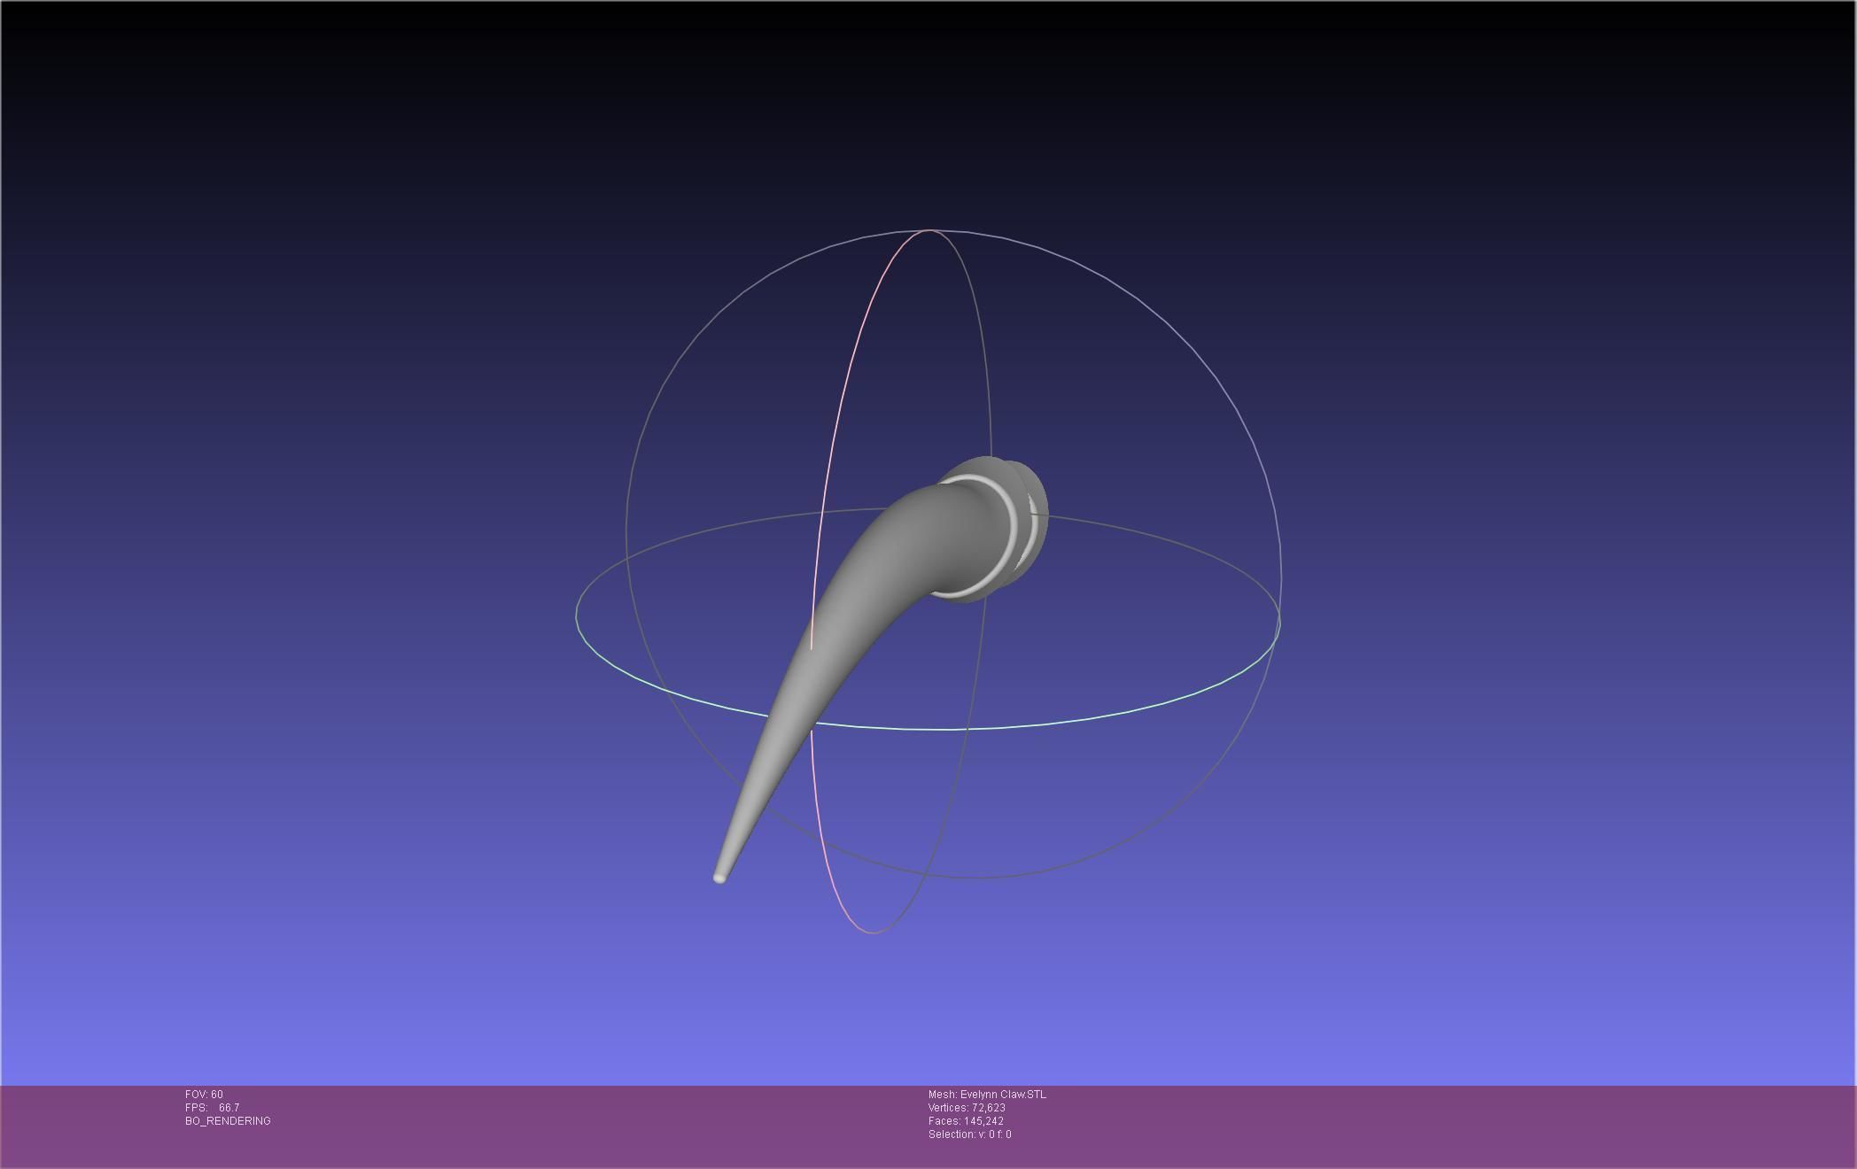
Task: Click the FOV: 60 readout
Action: point(204,1095)
